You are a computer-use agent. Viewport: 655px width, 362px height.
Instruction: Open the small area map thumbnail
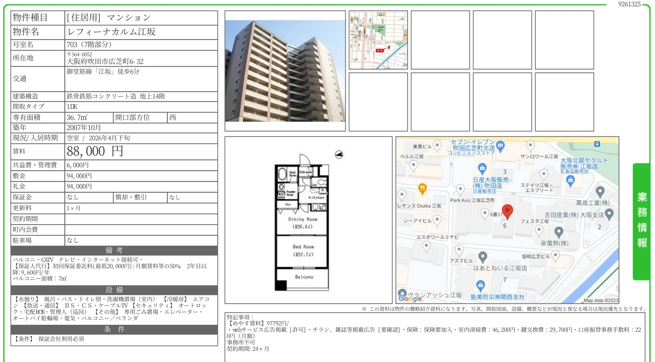point(378,40)
